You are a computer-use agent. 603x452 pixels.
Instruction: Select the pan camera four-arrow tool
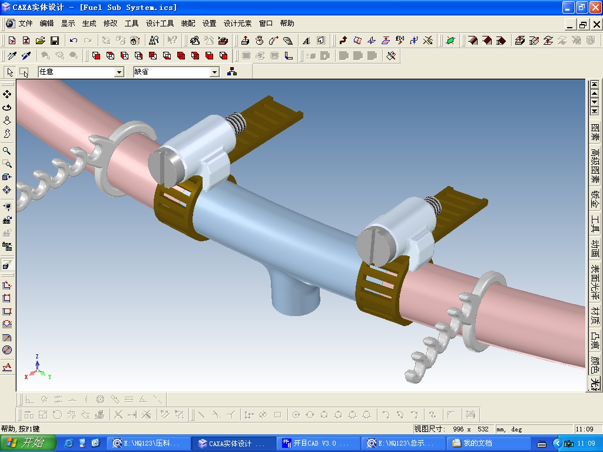point(7,94)
